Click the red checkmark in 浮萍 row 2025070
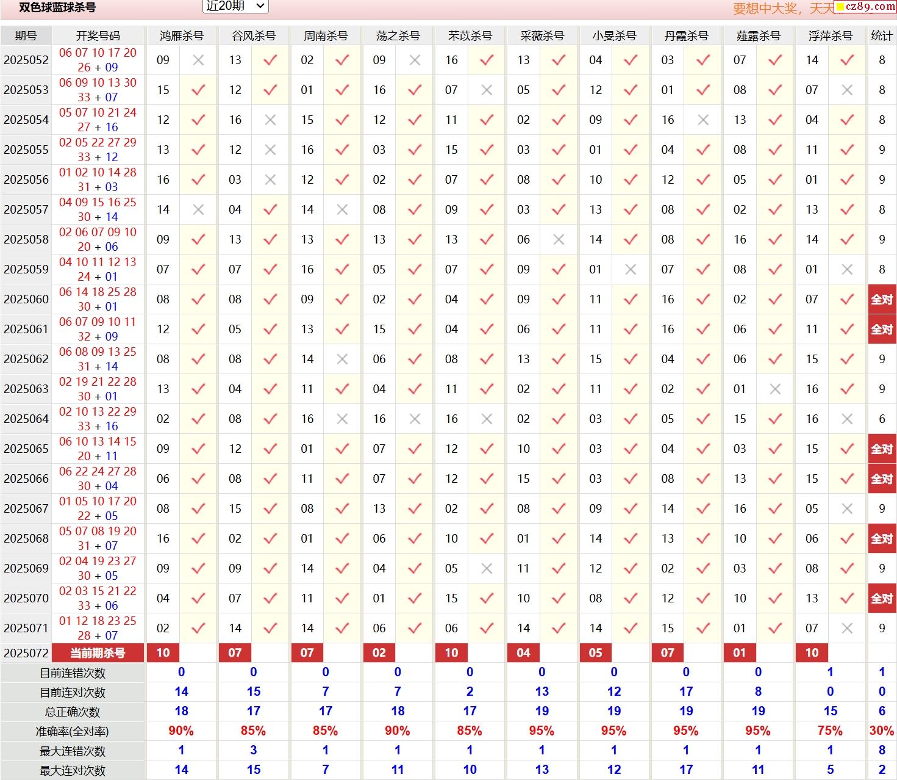 pyautogui.click(x=847, y=598)
